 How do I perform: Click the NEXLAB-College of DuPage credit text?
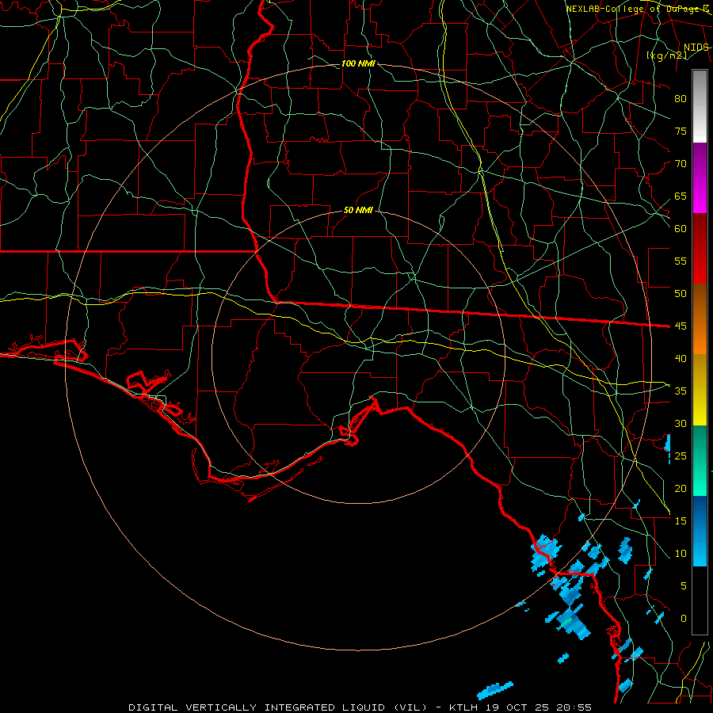pos(638,9)
